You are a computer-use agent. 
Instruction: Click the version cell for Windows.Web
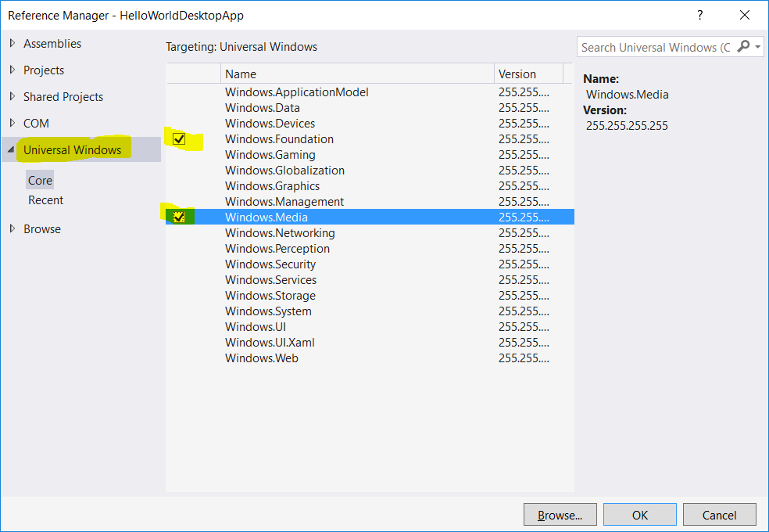pos(524,359)
